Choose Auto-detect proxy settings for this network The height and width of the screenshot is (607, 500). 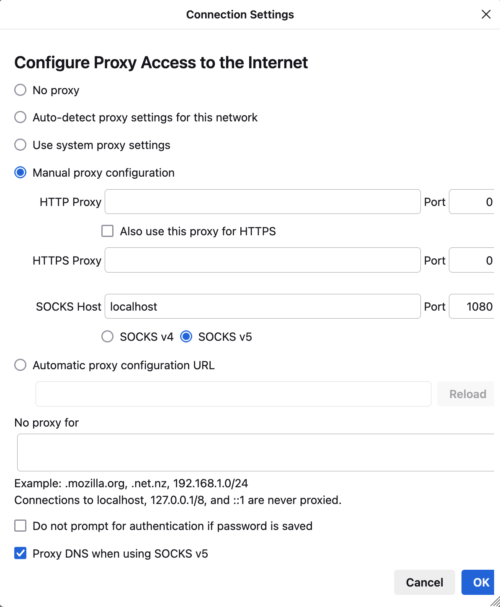(x=21, y=117)
